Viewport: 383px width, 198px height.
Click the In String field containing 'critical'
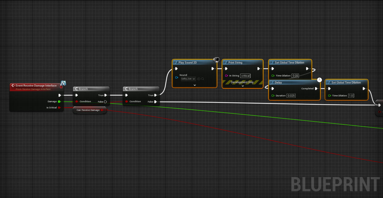245,76
